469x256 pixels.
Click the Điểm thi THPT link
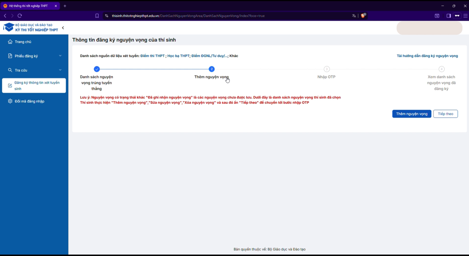click(x=152, y=56)
